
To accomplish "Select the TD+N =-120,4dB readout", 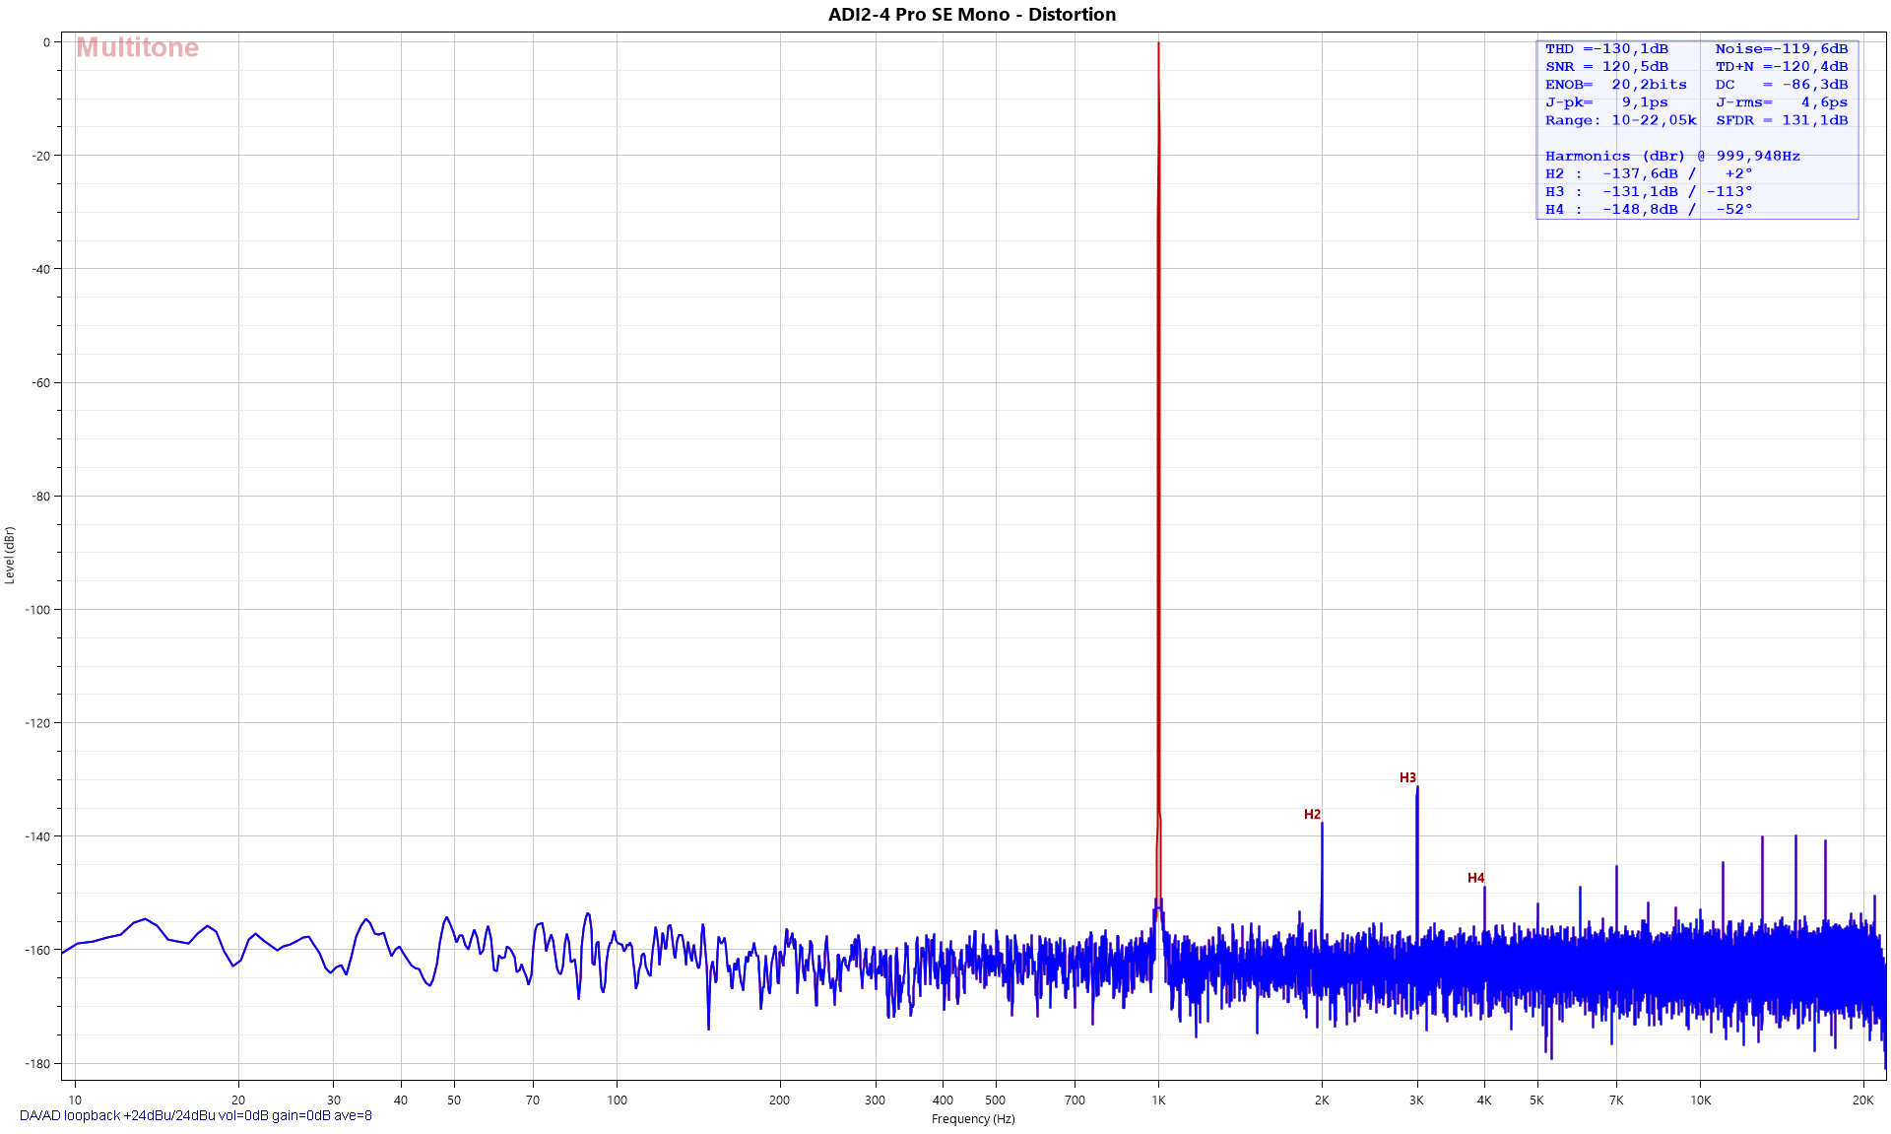I will point(1781,67).
